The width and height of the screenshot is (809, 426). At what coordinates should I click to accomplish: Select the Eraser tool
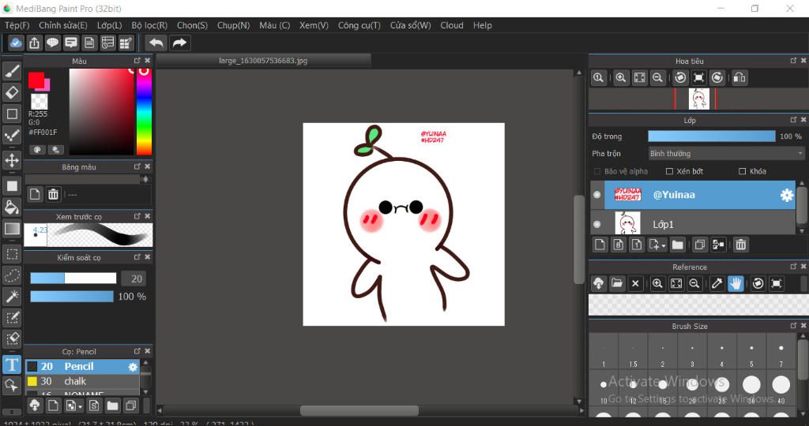(x=12, y=92)
